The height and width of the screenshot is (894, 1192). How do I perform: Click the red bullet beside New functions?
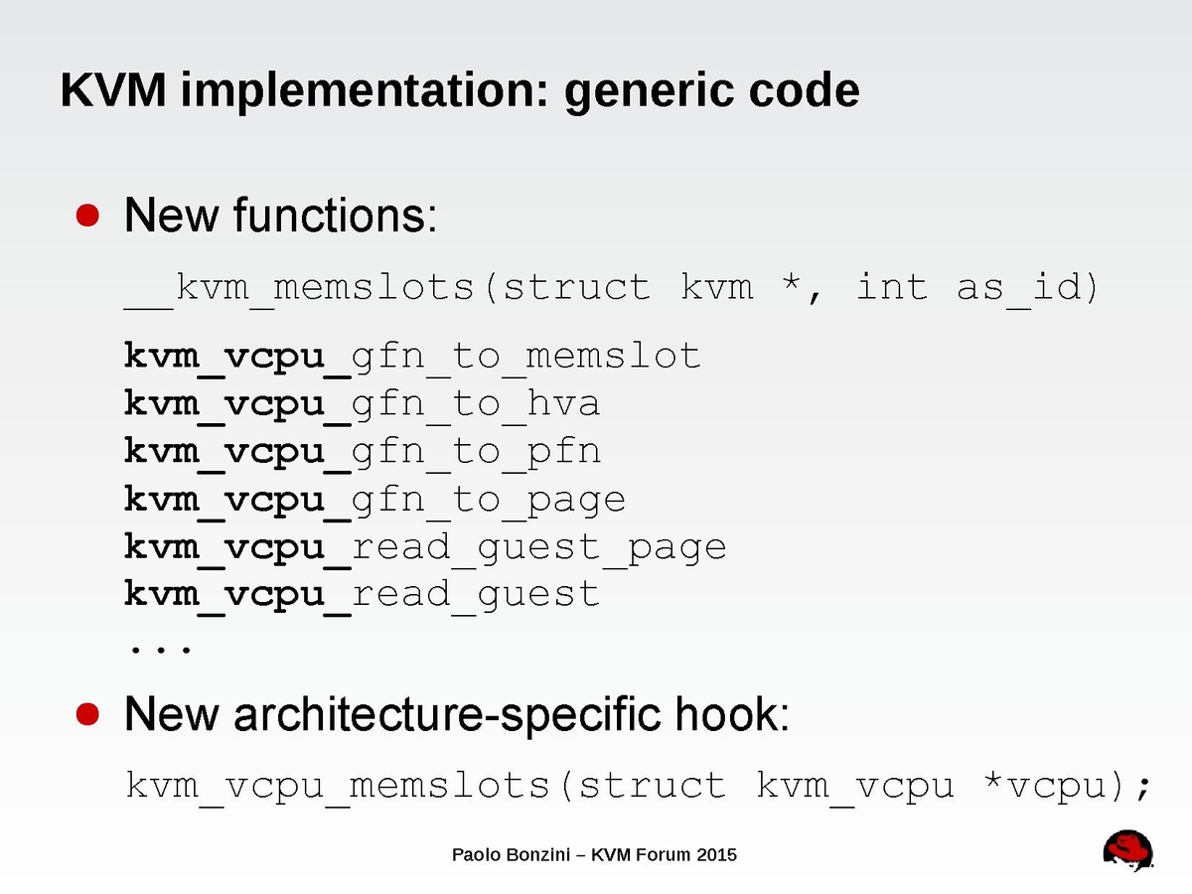pyautogui.click(x=88, y=216)
